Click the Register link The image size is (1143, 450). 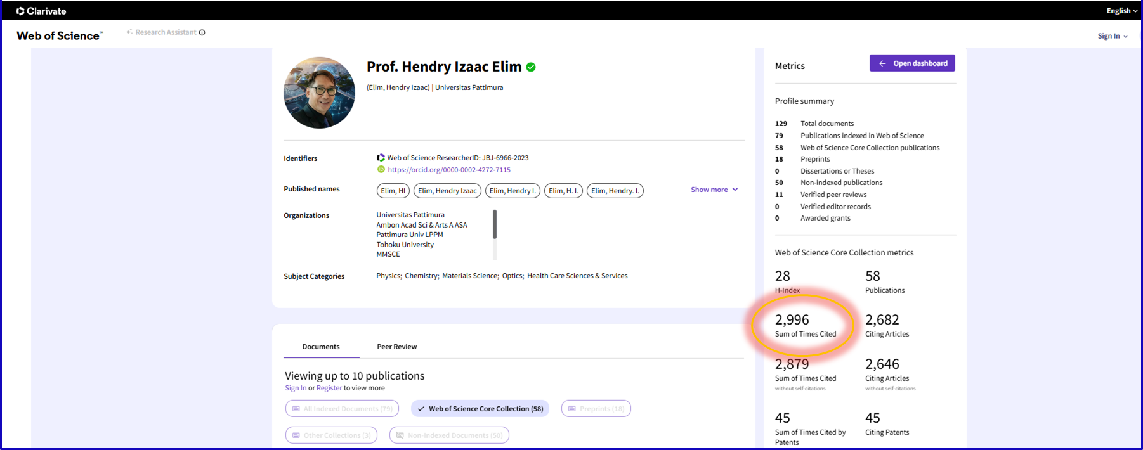coord(329,388)
